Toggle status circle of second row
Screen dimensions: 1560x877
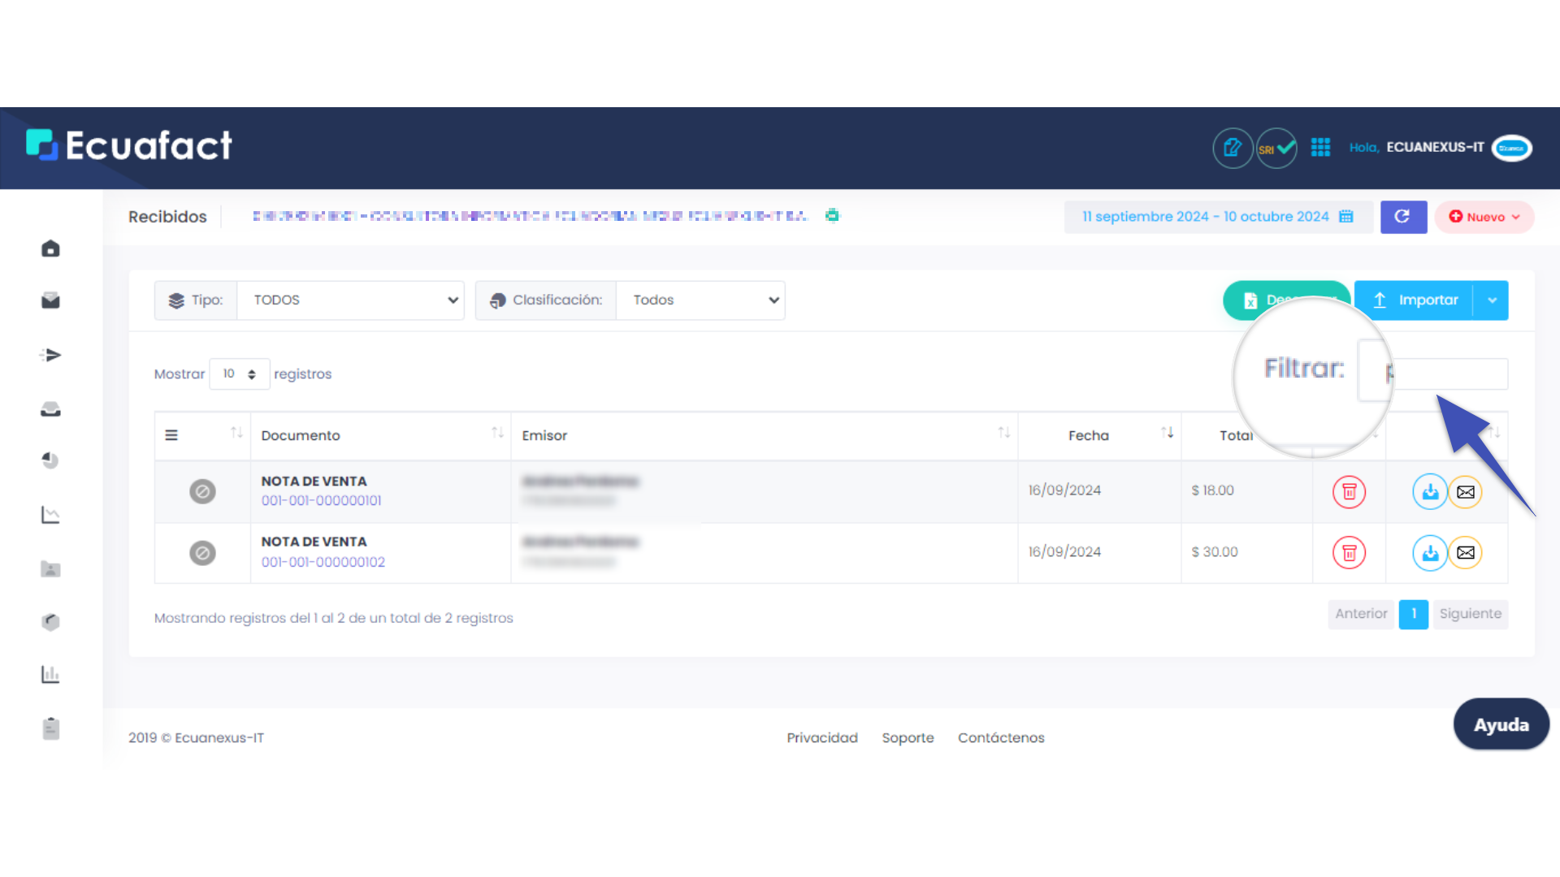tap(202, 553)
